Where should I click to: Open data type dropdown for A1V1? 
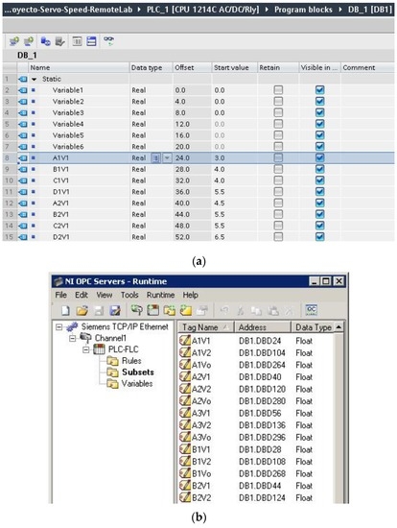click(x=167, y=158)
